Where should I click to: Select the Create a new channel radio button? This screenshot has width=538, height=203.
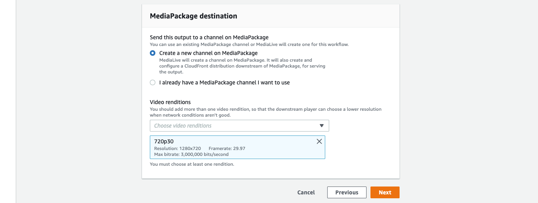click(x=153, y=53)
